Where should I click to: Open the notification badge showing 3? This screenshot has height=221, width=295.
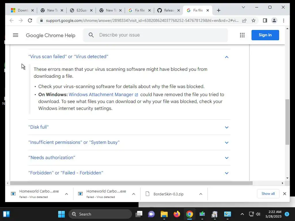tap(287, 214)
